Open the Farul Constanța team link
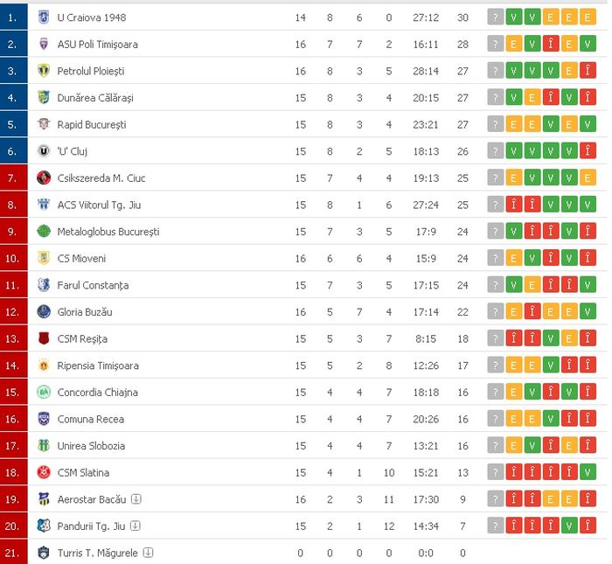612x564 pixels. (x=93, y=285)
